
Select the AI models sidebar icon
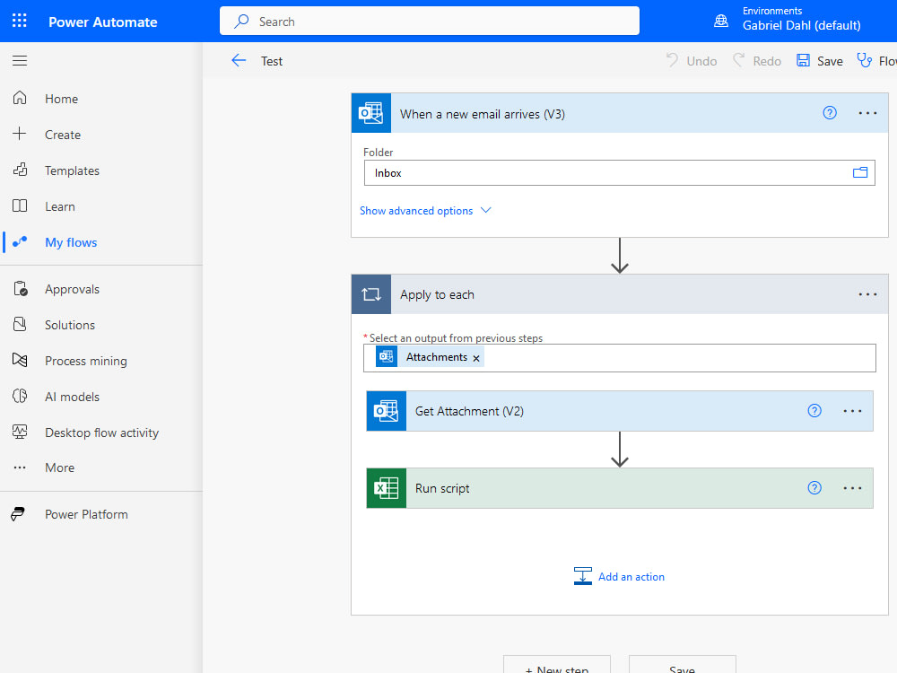[x=20, y=396]
